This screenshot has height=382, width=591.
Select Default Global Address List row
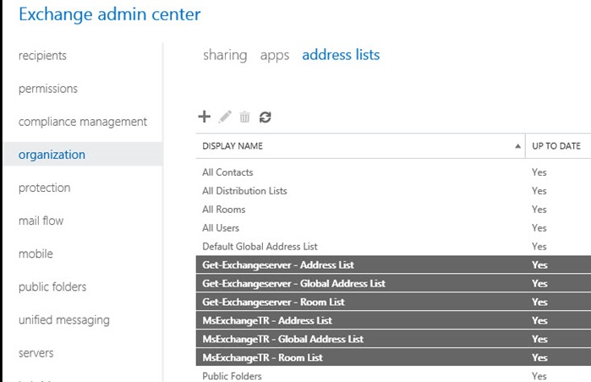coord(393,247)
